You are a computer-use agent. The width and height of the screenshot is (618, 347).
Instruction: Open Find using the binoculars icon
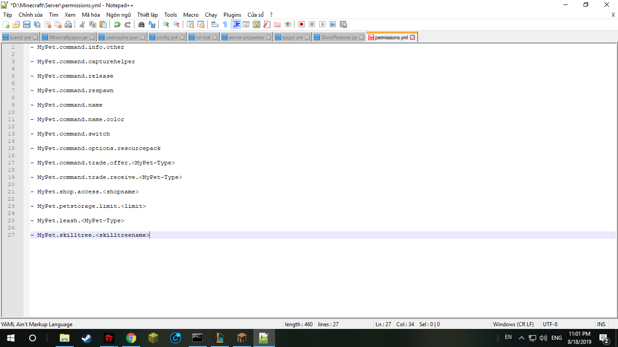click(x=141, y=24)
